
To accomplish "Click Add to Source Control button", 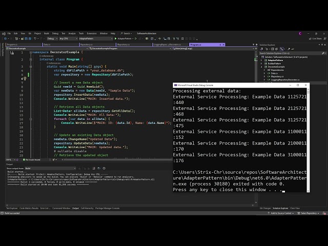I will tap(281, 213).
